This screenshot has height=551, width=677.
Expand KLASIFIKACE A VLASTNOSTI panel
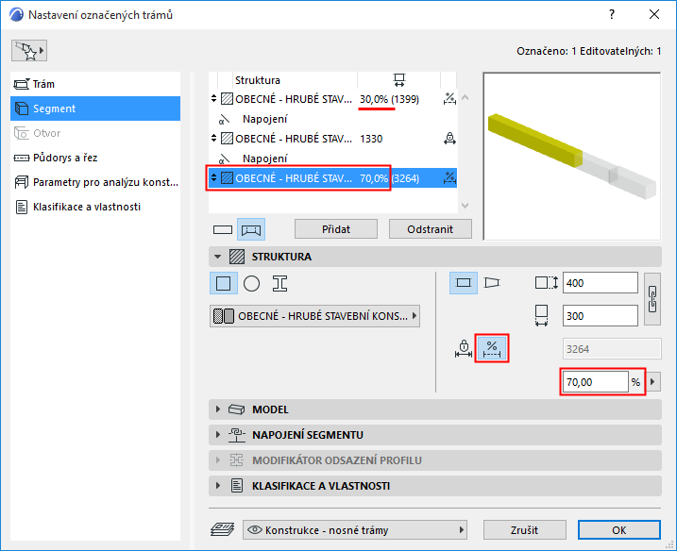coord(217,485)
